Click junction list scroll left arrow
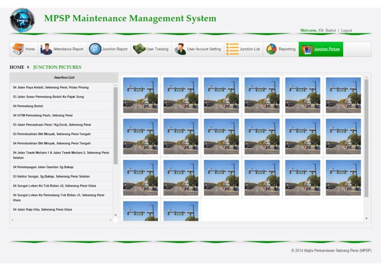381x271 pixels. (13, 220)
